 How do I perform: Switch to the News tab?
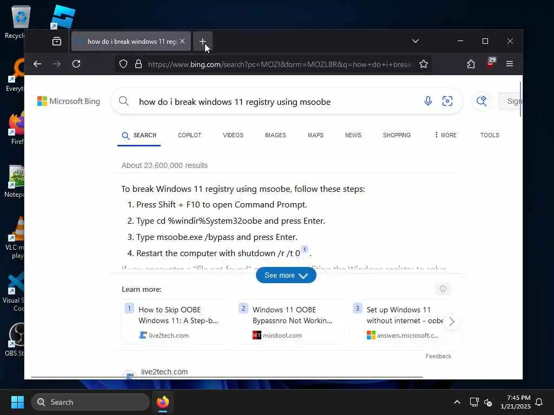click(353, 135)
